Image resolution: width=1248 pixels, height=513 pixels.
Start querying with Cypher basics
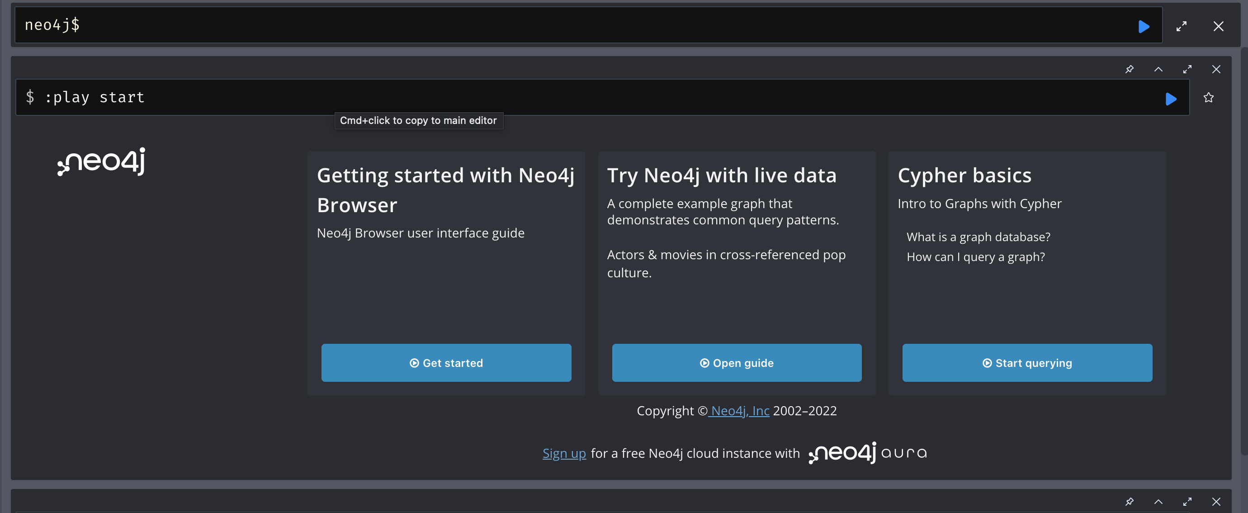click(x=1027, y=362)
